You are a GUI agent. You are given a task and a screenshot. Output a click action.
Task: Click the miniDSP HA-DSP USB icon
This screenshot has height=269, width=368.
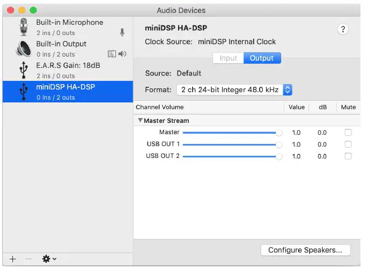[x=23, y=92]
